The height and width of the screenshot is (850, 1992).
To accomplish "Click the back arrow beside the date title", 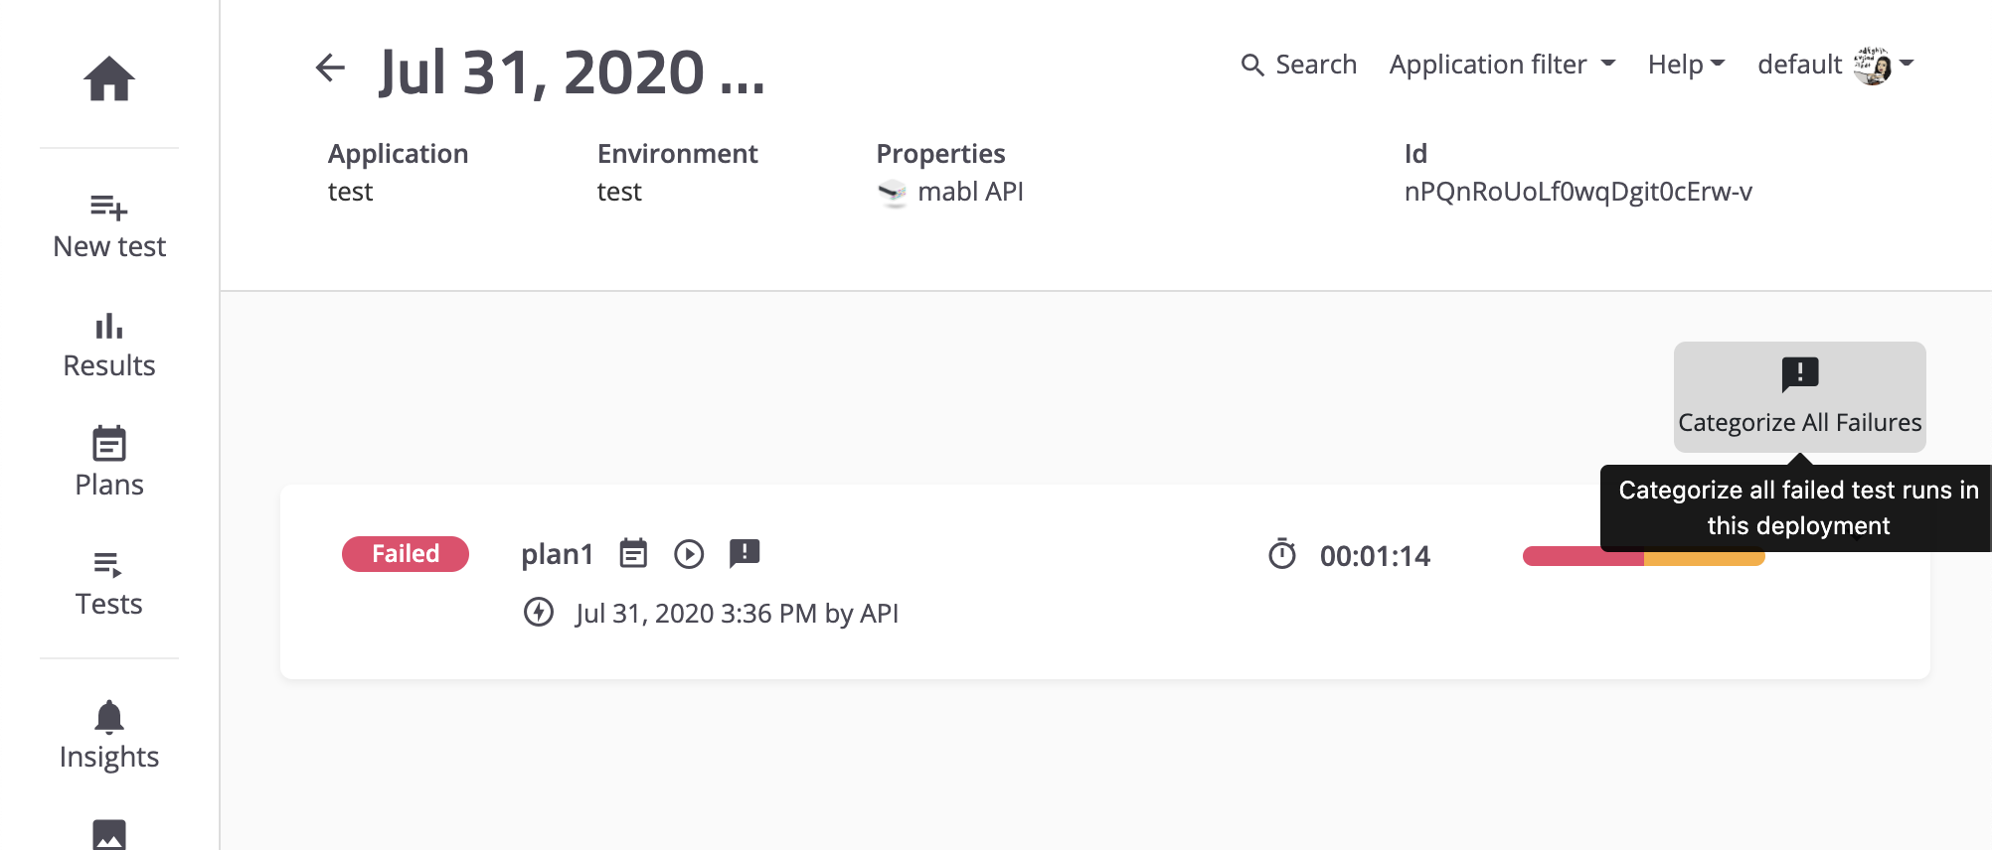I will tap(330, 69).
